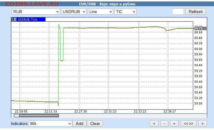Screen dimensions: 214x130
Task: Click the empty field beside Refresh
Action: [x=178, y=12]
